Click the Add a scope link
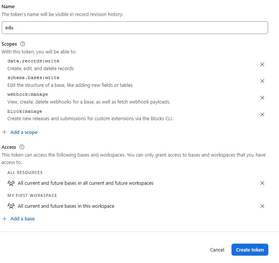 24,132
